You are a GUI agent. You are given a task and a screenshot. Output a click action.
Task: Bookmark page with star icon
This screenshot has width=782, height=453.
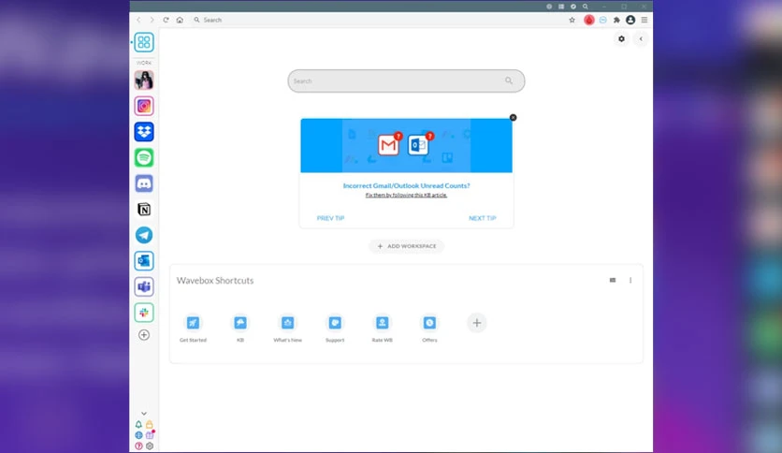click(572, 20)
